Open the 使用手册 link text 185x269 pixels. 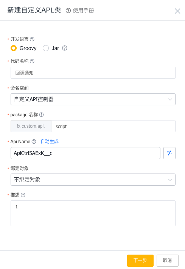[84, 11]
